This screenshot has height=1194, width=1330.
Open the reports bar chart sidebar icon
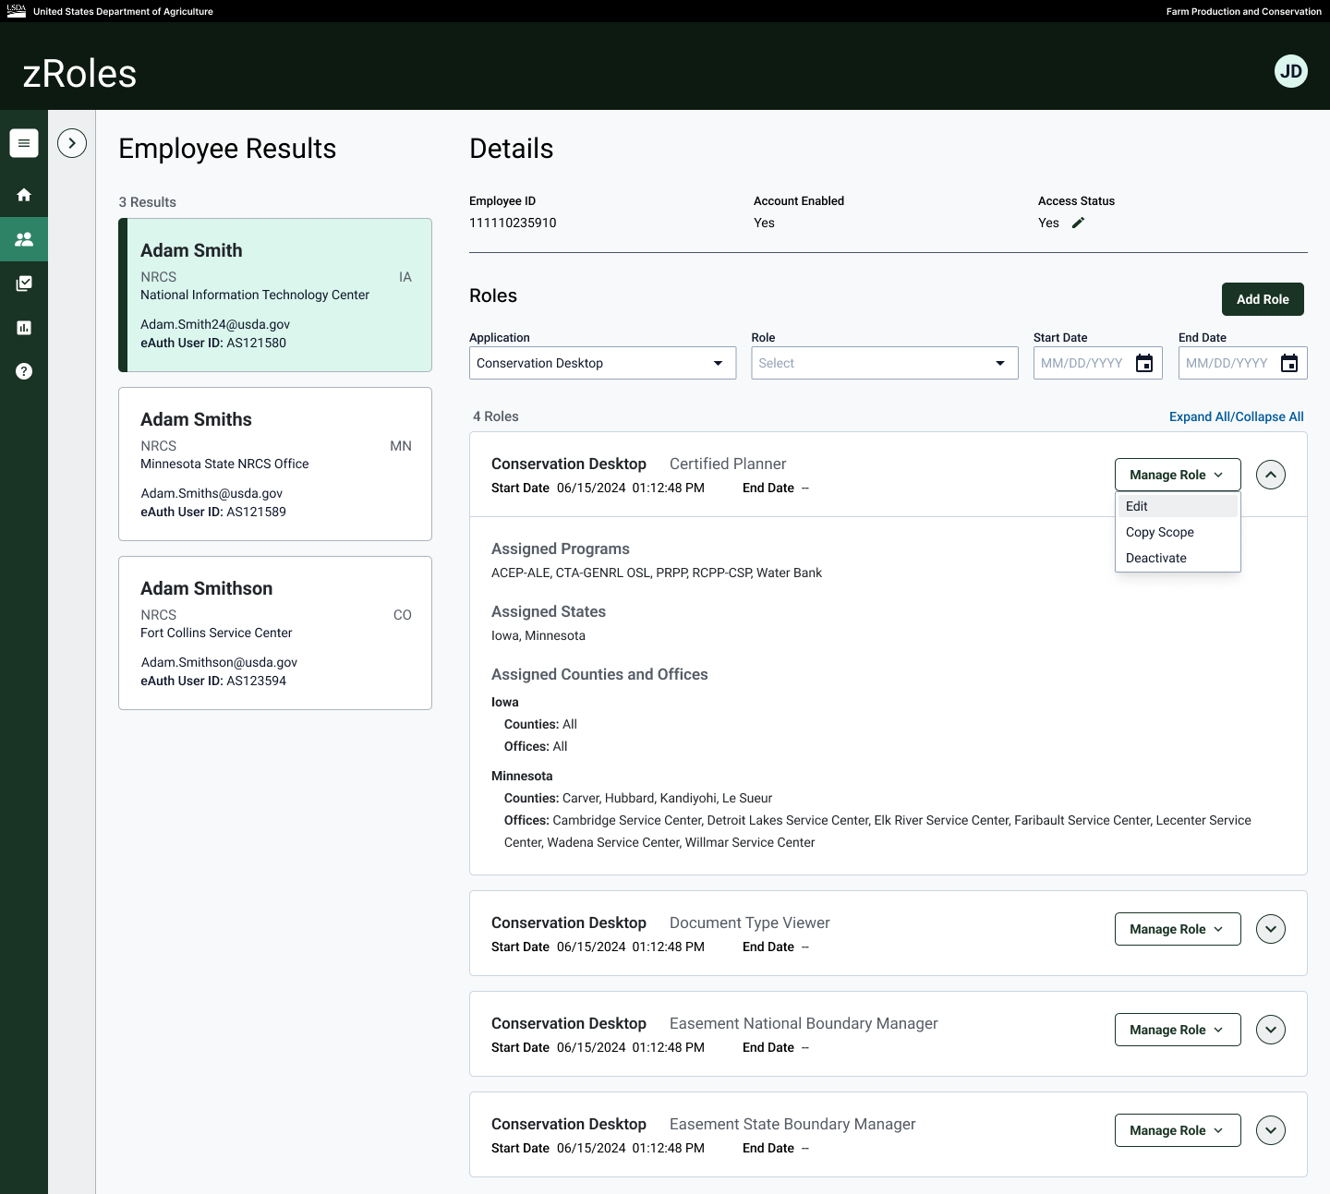click(x=24, y=328)
